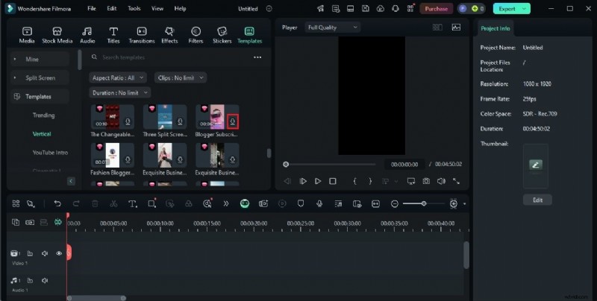Click the split scissors tool in timeline toolbar
Image resolution: width=597 pixels, height=301 pixels.
coord(113,203)
